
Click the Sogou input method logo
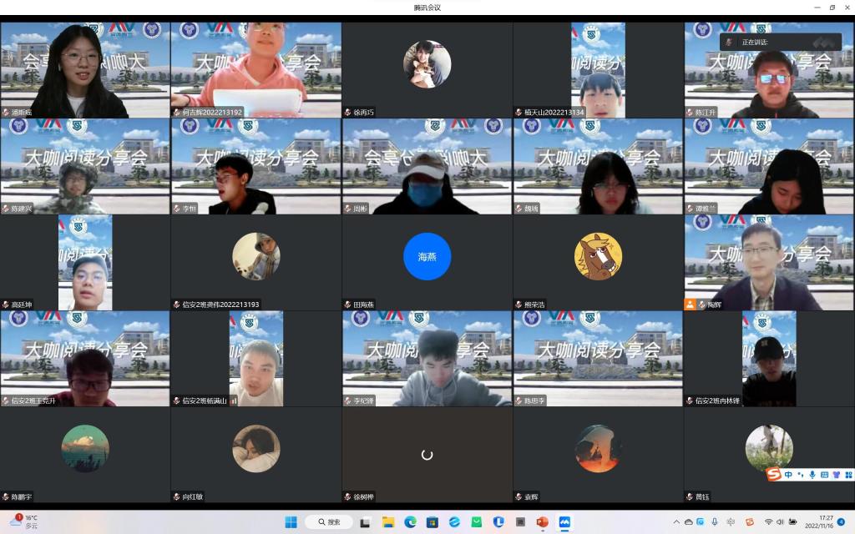774,474
